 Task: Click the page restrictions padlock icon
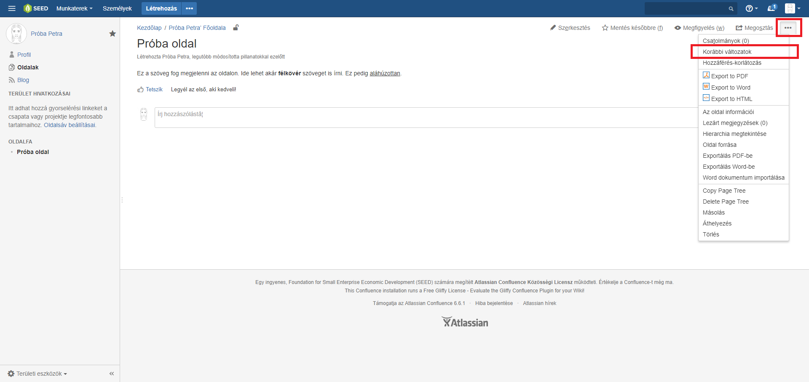tap(236, 28)
